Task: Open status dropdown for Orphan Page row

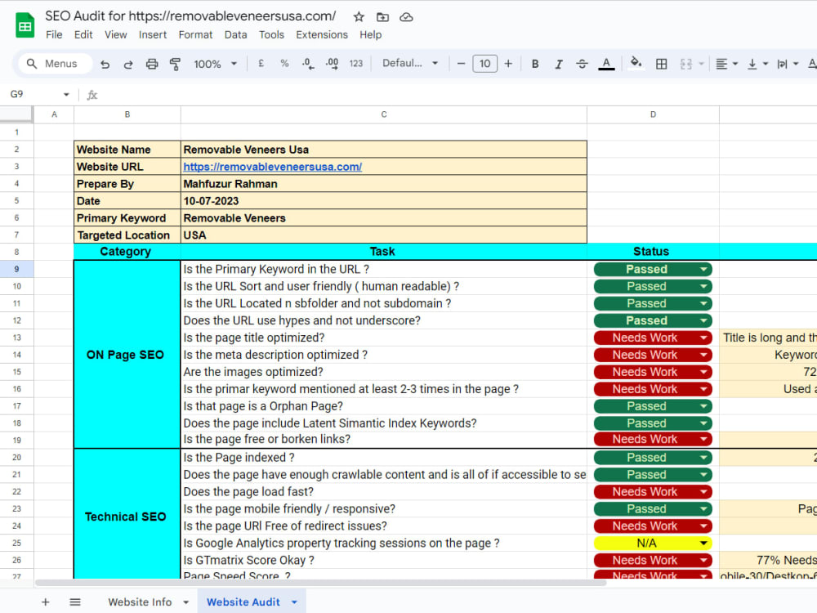Action: pyautogui.click(x=703, y=406)
